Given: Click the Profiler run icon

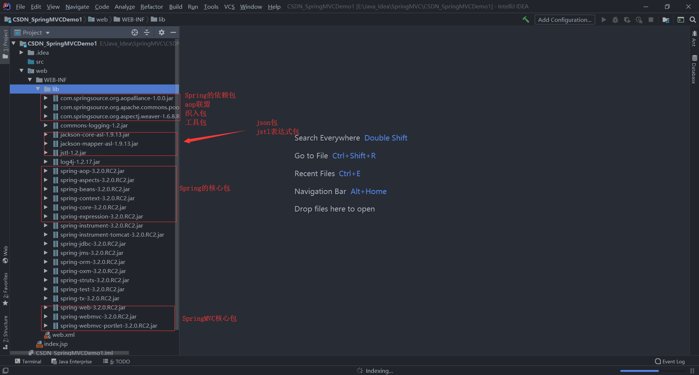Looking at the screenshot, I should coord(639,20).
